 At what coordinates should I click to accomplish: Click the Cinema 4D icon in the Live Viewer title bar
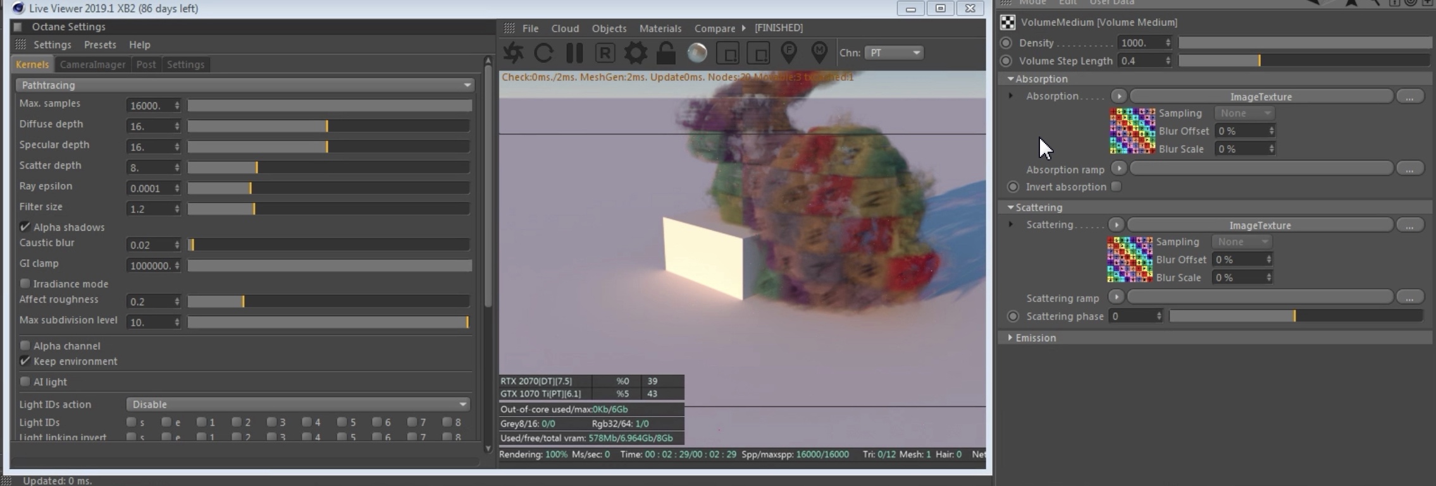point(18,8)
